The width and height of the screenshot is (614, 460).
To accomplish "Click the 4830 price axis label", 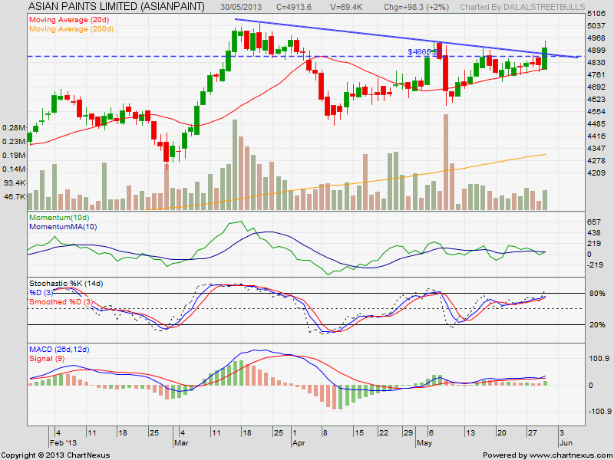I will coord(597,63).
